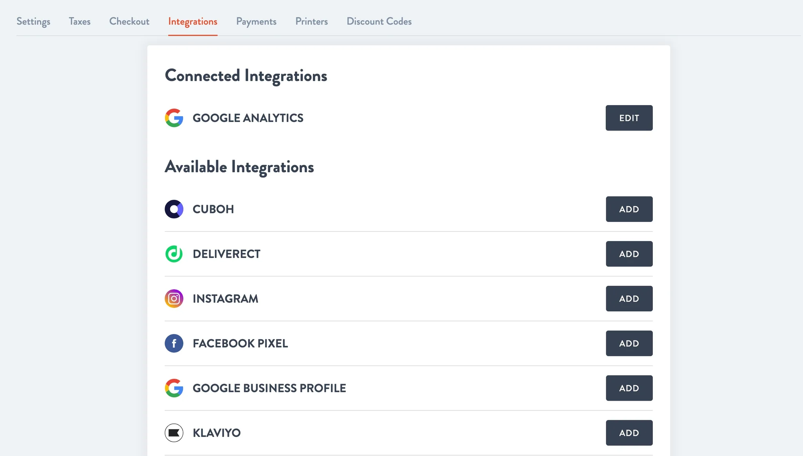Click the Facebook Pixel logo icon
Screen dimensions: 803x456
tap(174, 343)
